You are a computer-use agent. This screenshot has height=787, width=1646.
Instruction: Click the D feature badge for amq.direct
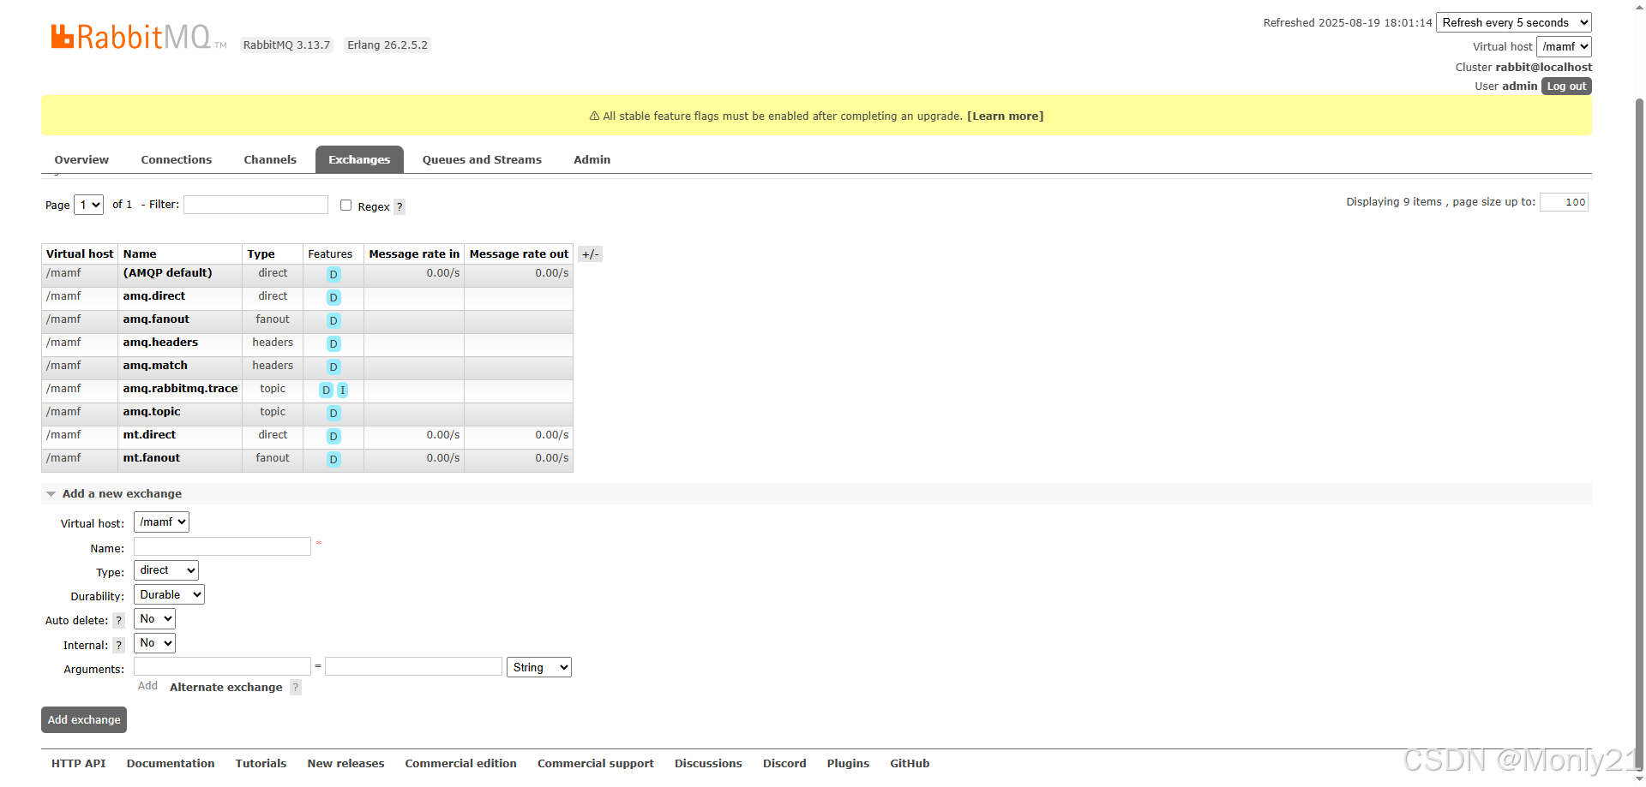click(x=333, y=298)
